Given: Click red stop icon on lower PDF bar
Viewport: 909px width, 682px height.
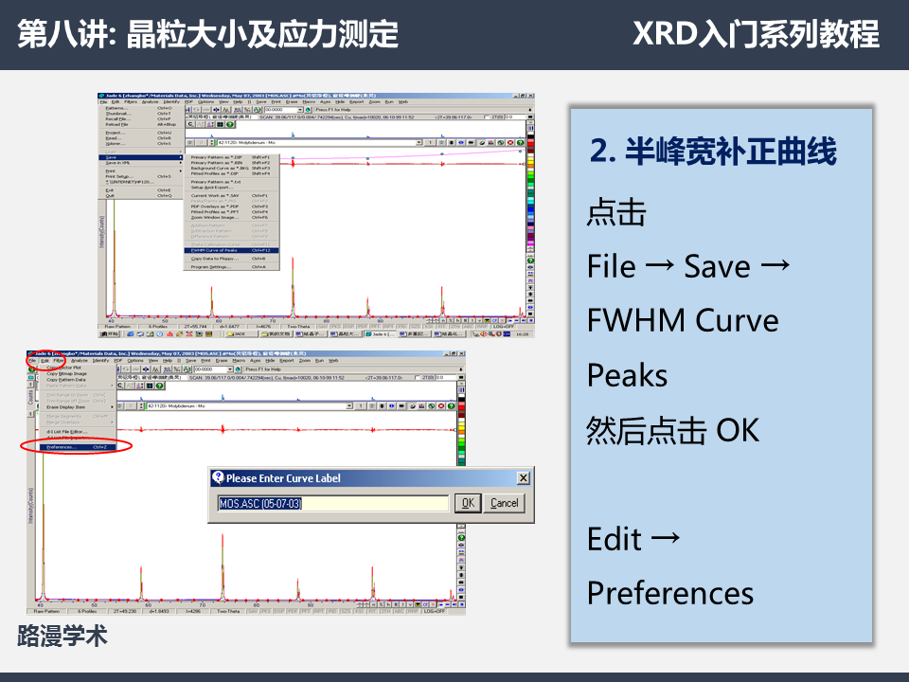Looking at the screenshot, I should 441,406.
